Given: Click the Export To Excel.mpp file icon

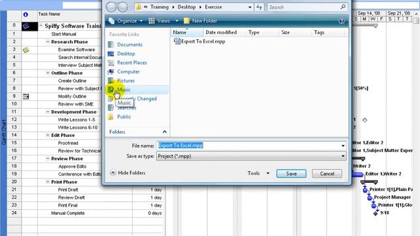Looking at the screenshot, I should coord(177,41).
